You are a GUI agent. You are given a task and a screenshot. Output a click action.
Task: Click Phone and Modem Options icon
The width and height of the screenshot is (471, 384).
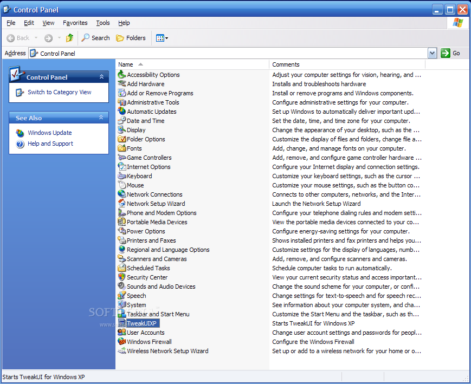[121, 212]
